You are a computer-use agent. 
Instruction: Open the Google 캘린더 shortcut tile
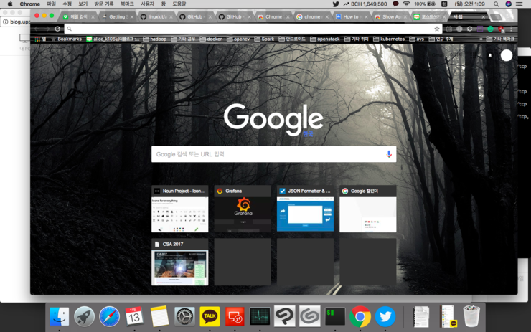coord(368,209)
